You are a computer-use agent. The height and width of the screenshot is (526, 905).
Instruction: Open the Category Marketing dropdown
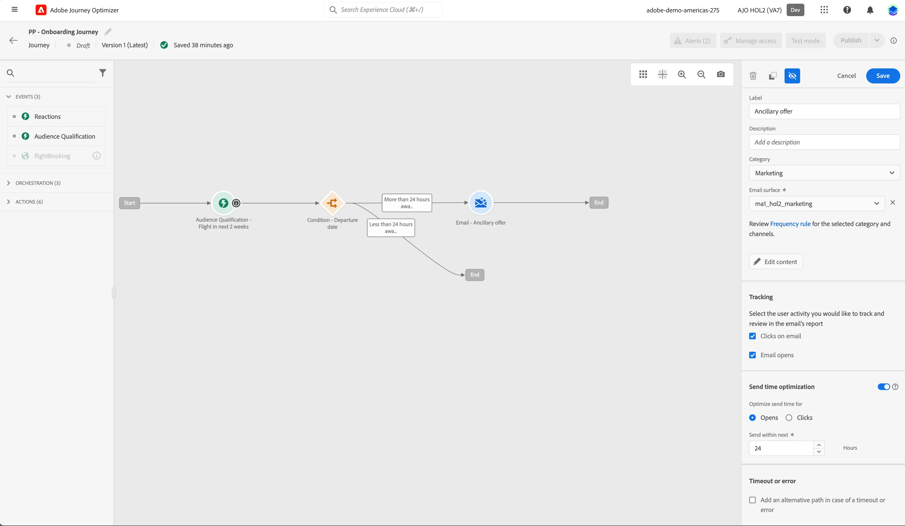pyautogui.click(x=824, y=173)
